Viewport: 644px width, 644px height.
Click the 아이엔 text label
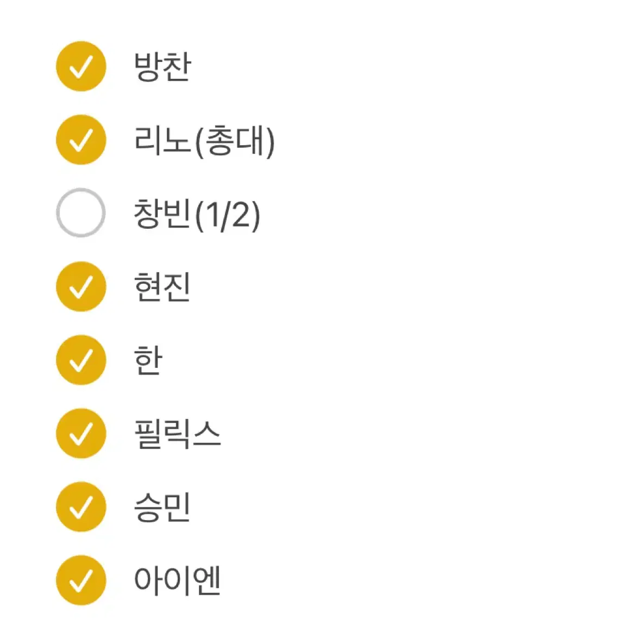click(x=177, y=580)
